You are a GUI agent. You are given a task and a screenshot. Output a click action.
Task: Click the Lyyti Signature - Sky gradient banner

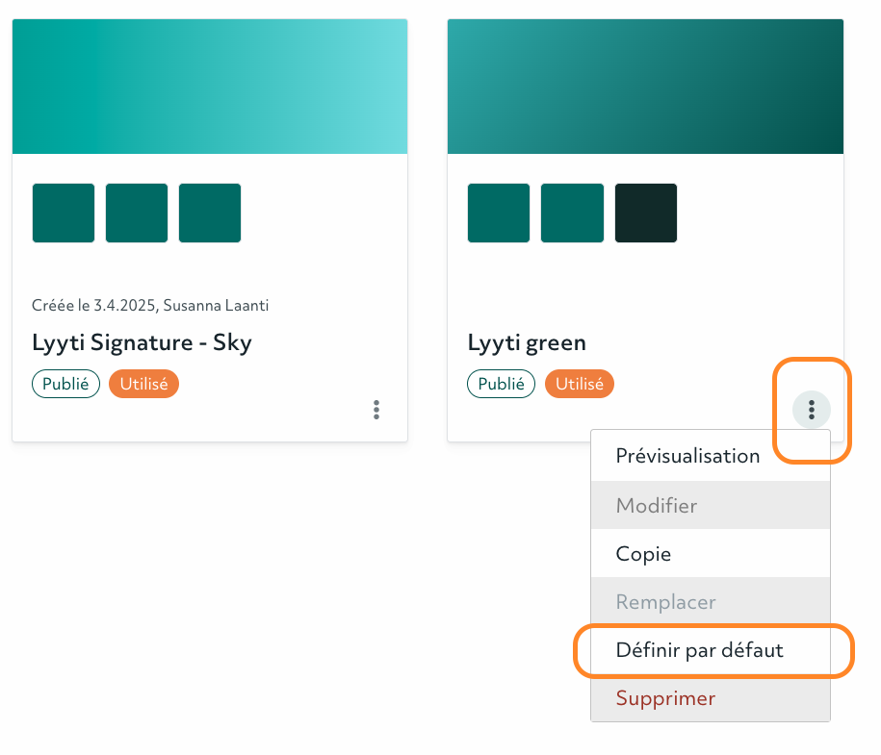coord(210,87)
